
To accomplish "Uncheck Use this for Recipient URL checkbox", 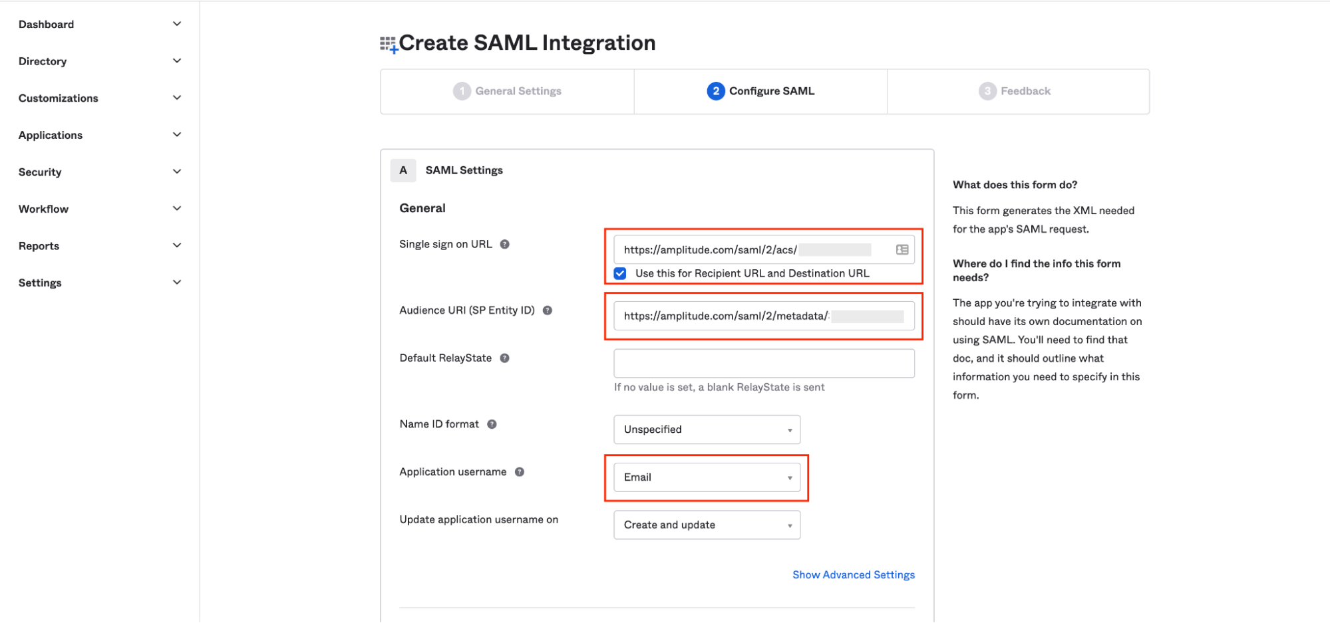I will 620,273.
